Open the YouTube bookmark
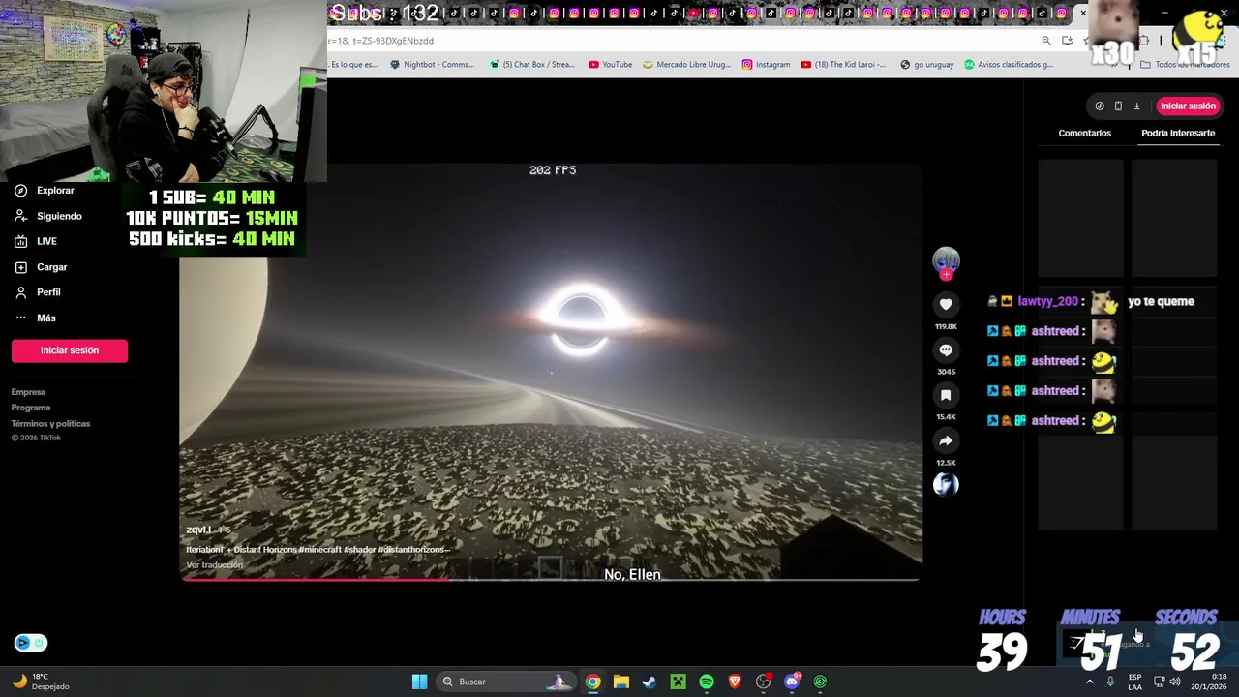The image size is (1239, 697). [610, 65]
